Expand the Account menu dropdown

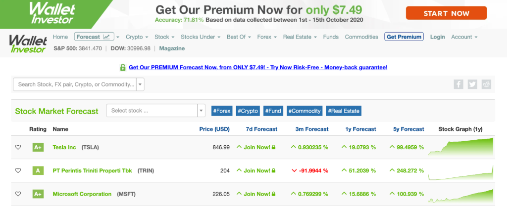(464, 37)
